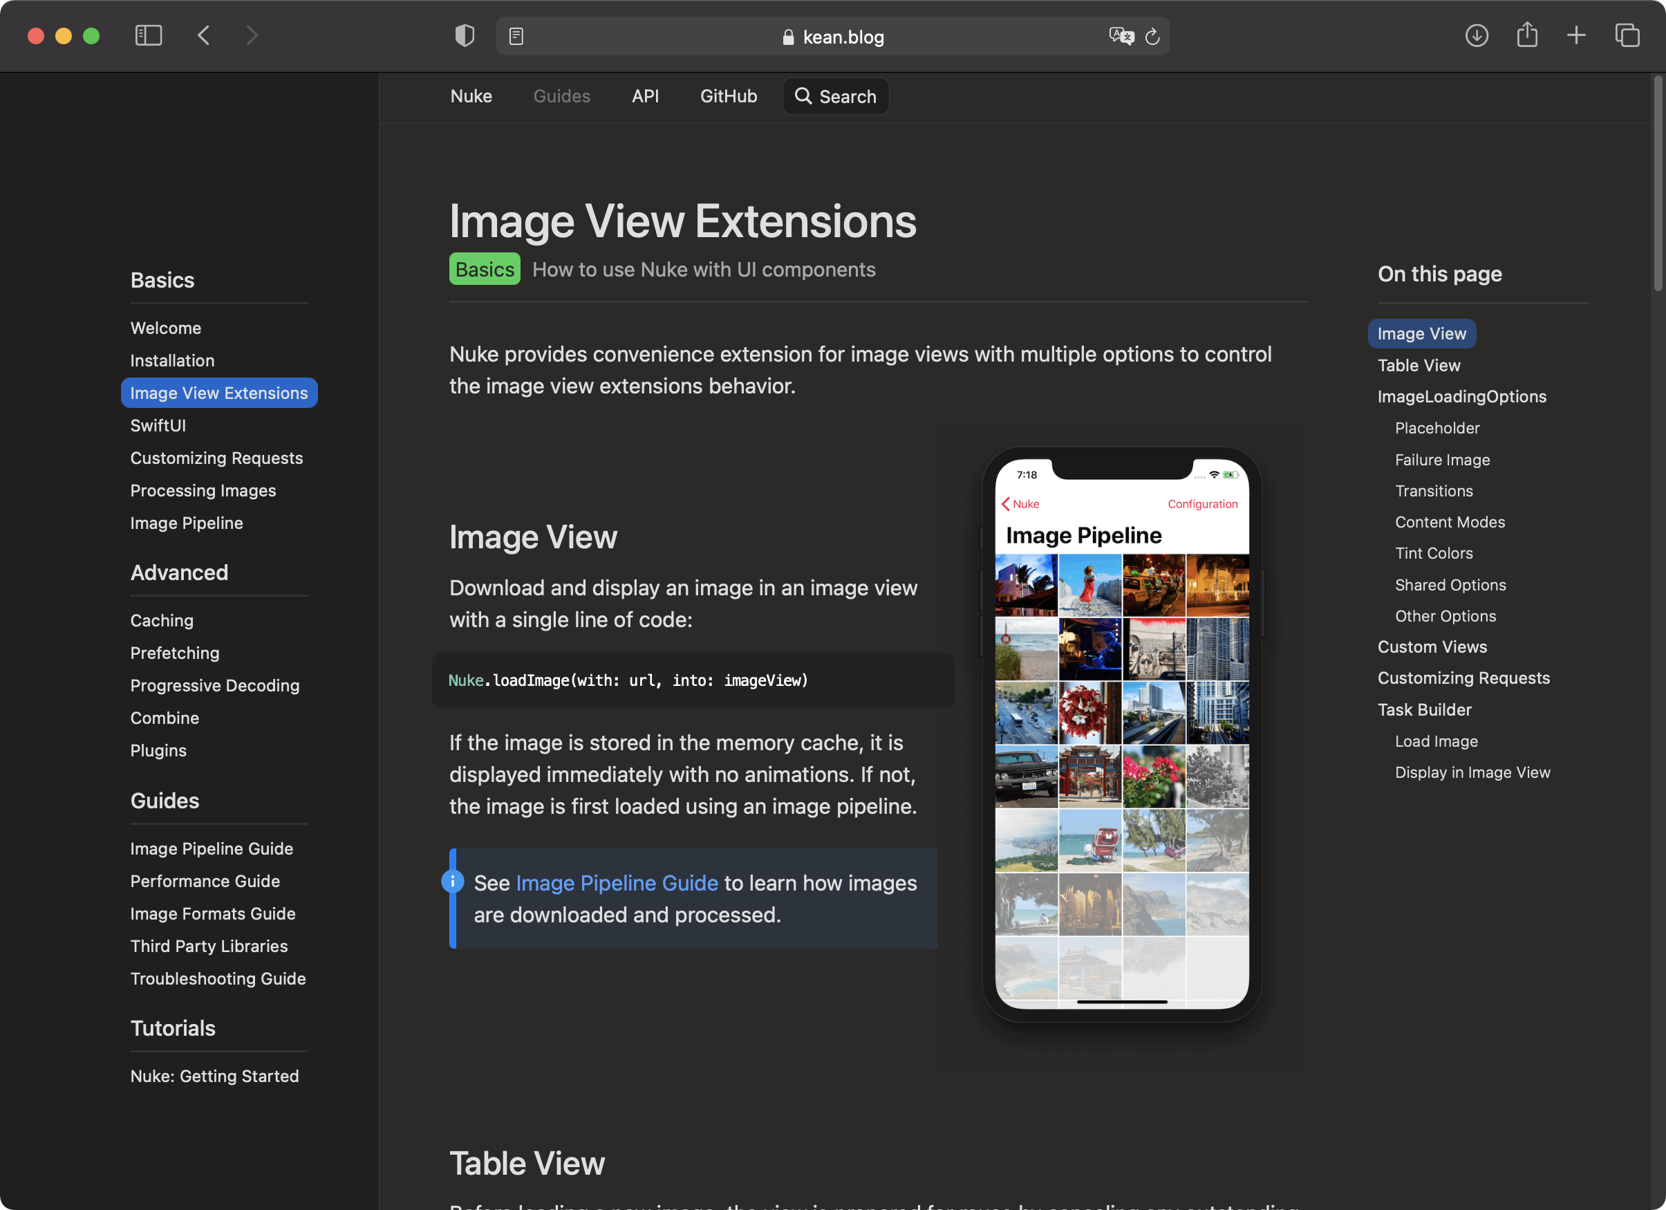Click the green Basics badge

(x=485, y=270)
